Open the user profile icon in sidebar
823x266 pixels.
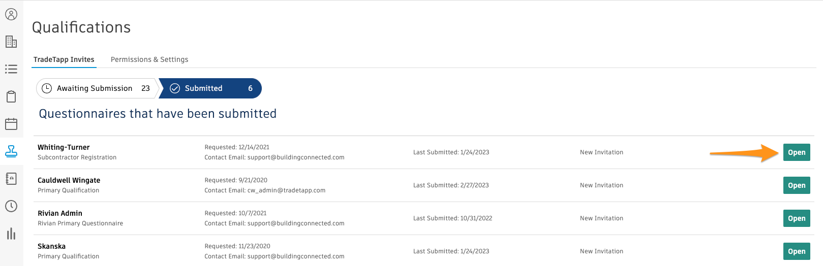[x=11, y=14]
